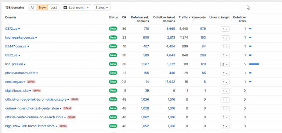Select the New filter tab
This screenshot has height=133, width=282.
(x=42, y=8)
